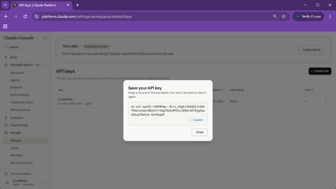Open the zoom magnifier icon in address bar
The width and height of the screenshot is (336, 189).
[275, 16]
